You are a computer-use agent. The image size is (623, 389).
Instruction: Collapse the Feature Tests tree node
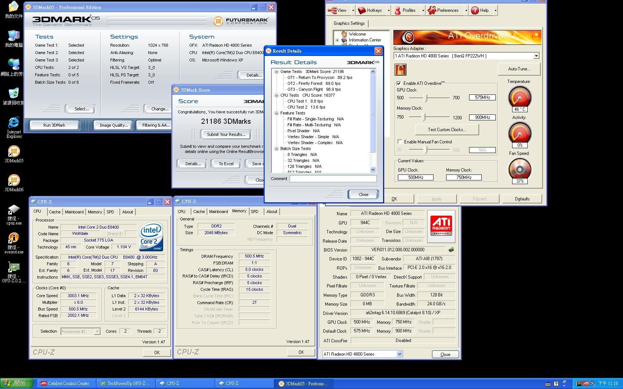[x=276, y=113]
